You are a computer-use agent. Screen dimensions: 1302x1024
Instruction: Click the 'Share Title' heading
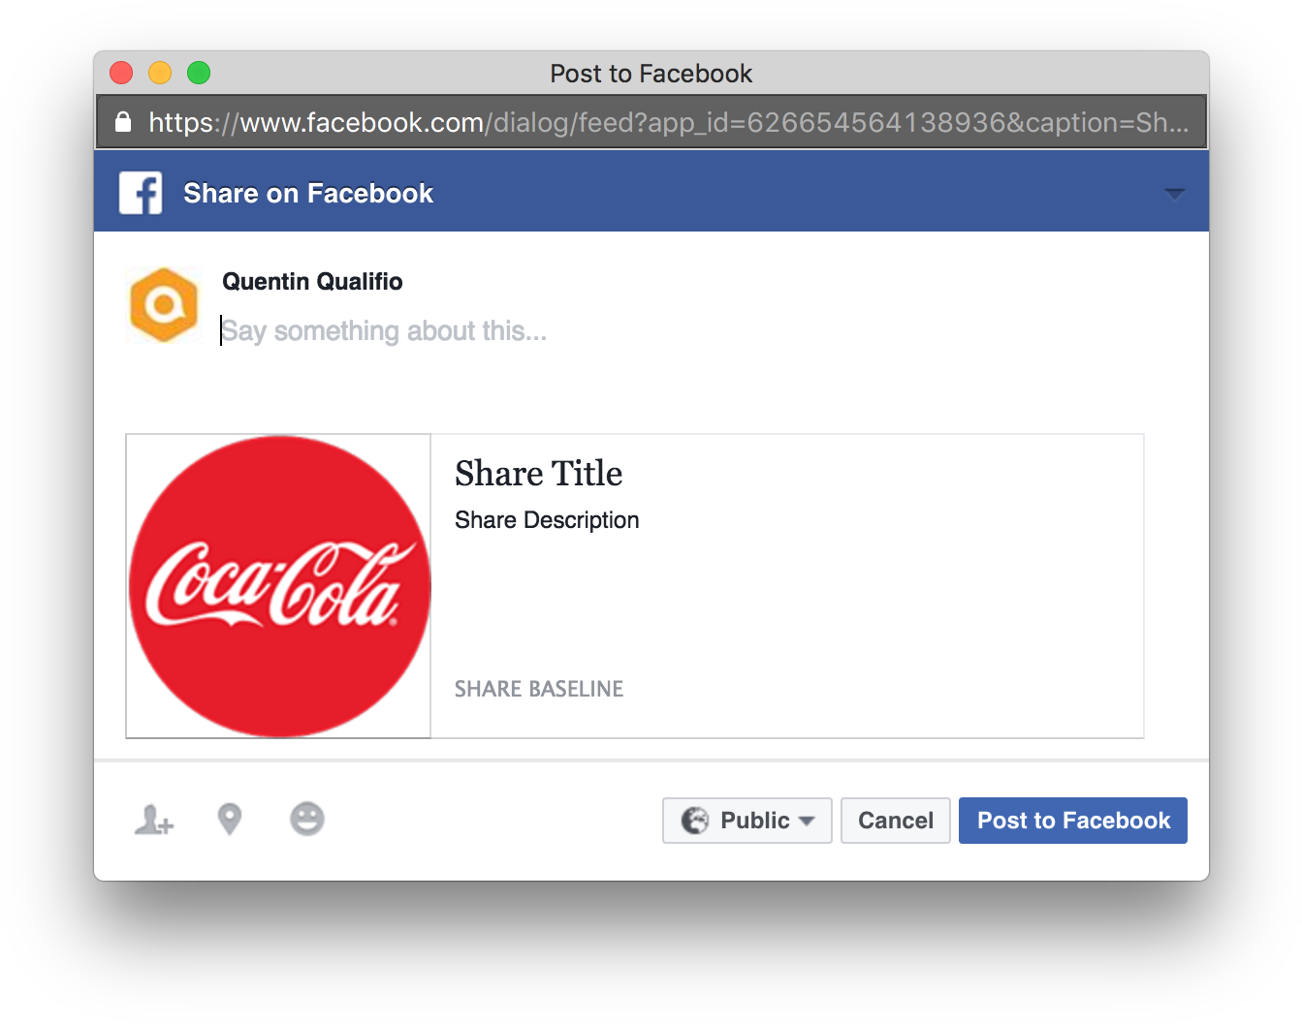tap(539, 474)
